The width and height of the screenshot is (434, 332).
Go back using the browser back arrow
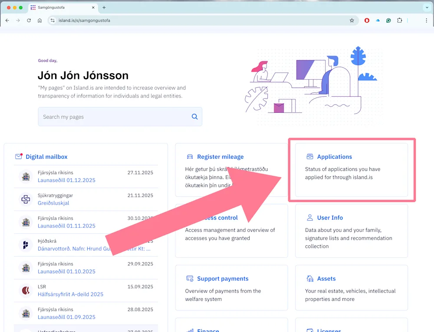click(7, 20)
